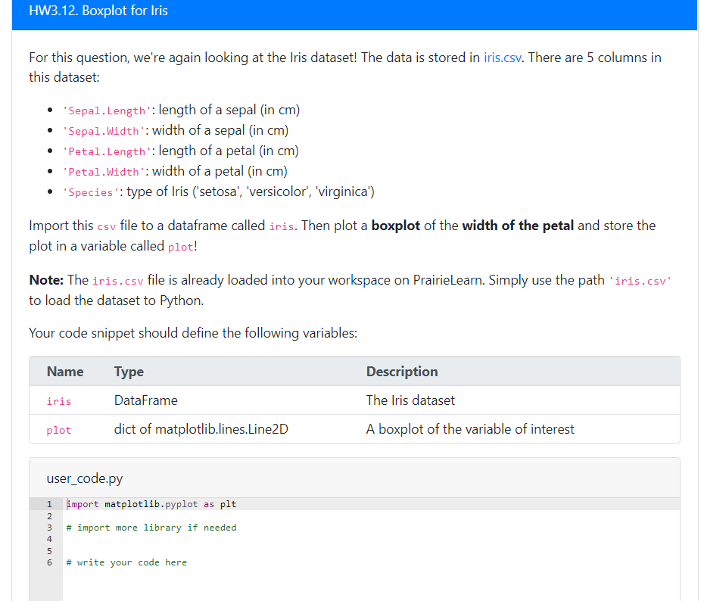This screenshot has width=701, height=601.
Task: Click the quoted 'iris.csv' path text
Action: pyautogui.click(x=640, y=281)
